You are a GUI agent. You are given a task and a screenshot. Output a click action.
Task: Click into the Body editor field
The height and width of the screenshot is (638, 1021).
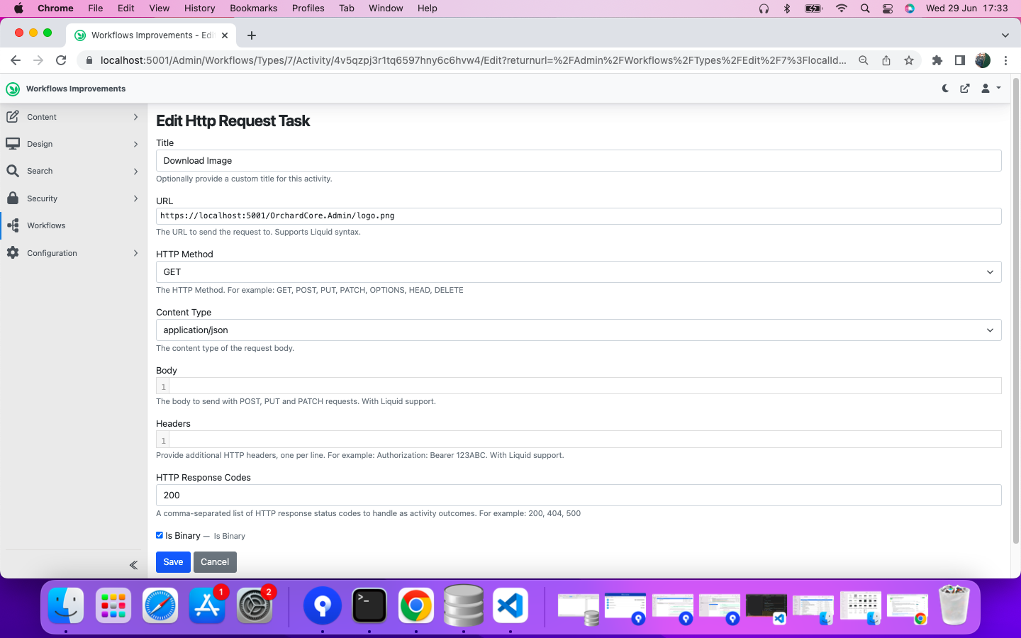pyautogui.click(x=579, y=386)
